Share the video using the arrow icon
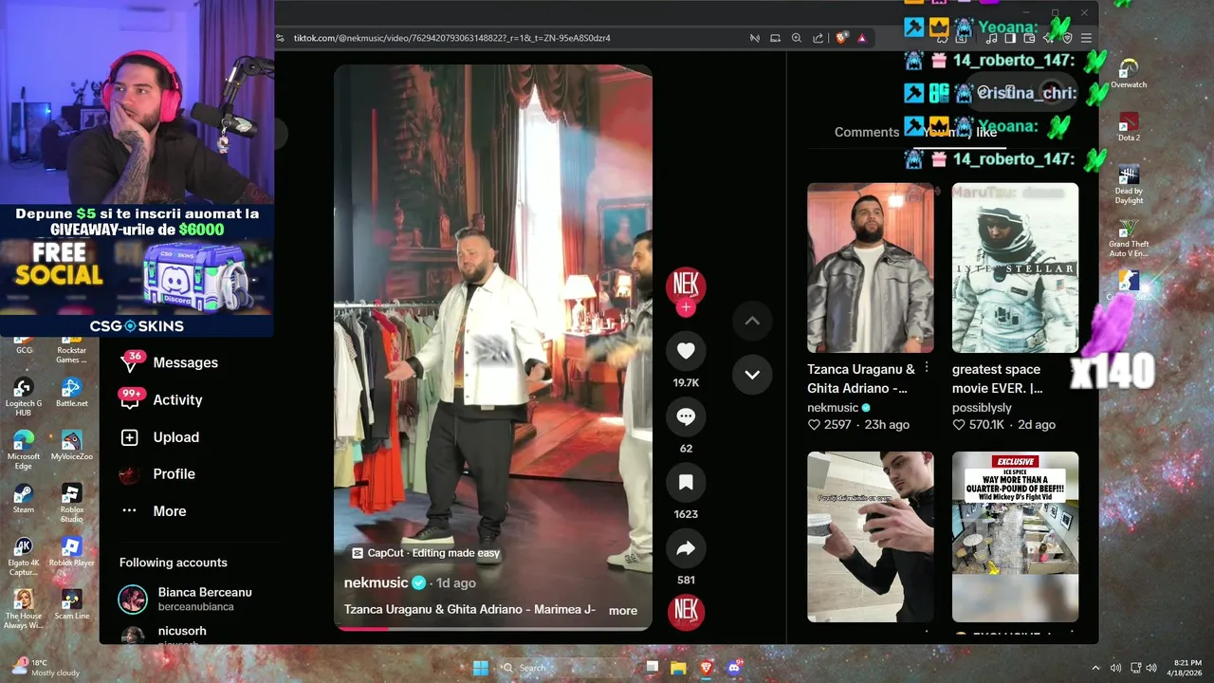This screenshot has height=683, width=1214. [x=686, y=548]
